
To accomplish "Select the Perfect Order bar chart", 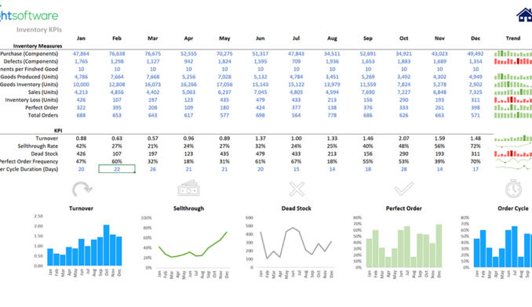I will click(x=398, y=247).
